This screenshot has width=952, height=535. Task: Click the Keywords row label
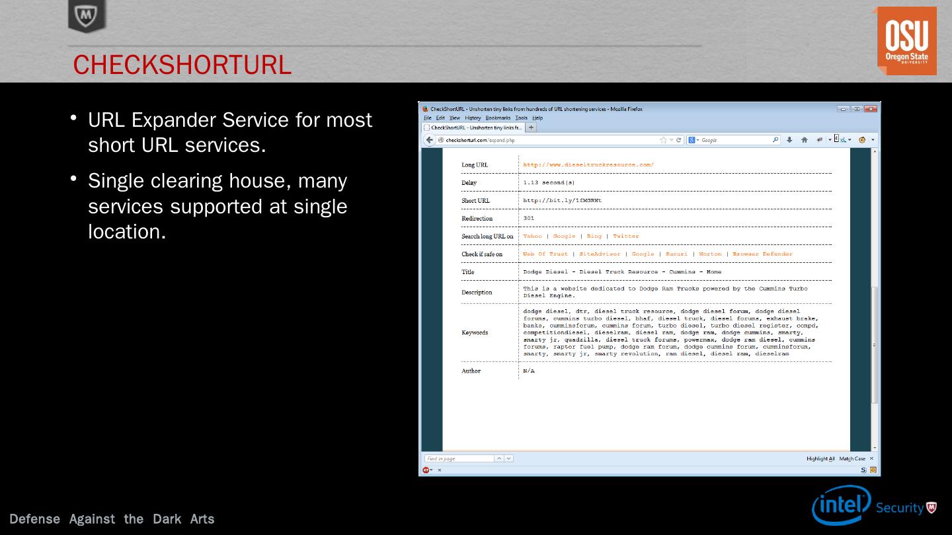(475, 332)
